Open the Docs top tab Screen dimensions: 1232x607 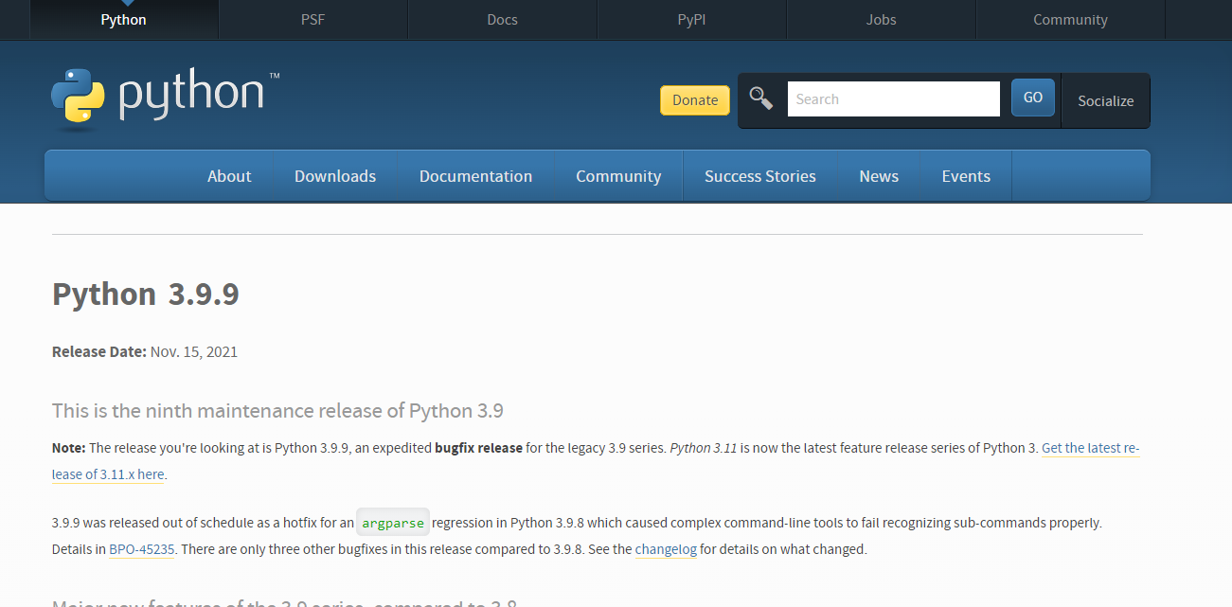coord(502,20)
